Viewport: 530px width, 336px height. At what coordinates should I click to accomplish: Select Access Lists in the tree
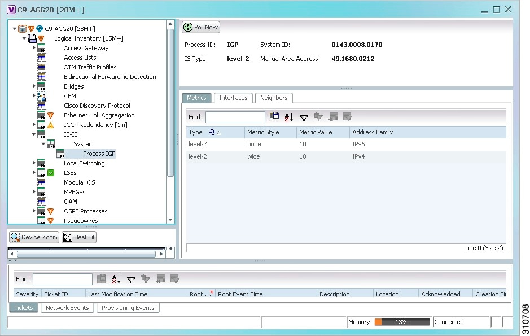[80, 58]
